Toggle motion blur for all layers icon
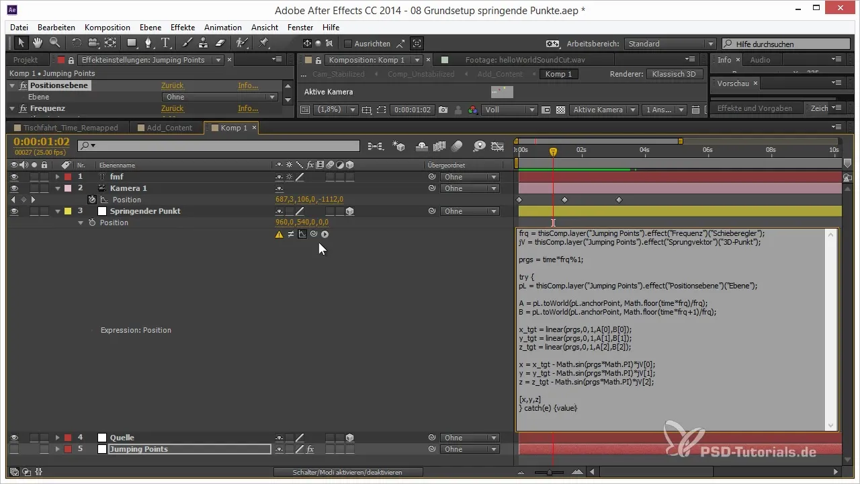Screen dimensions: 860x484 pos(457,145)
